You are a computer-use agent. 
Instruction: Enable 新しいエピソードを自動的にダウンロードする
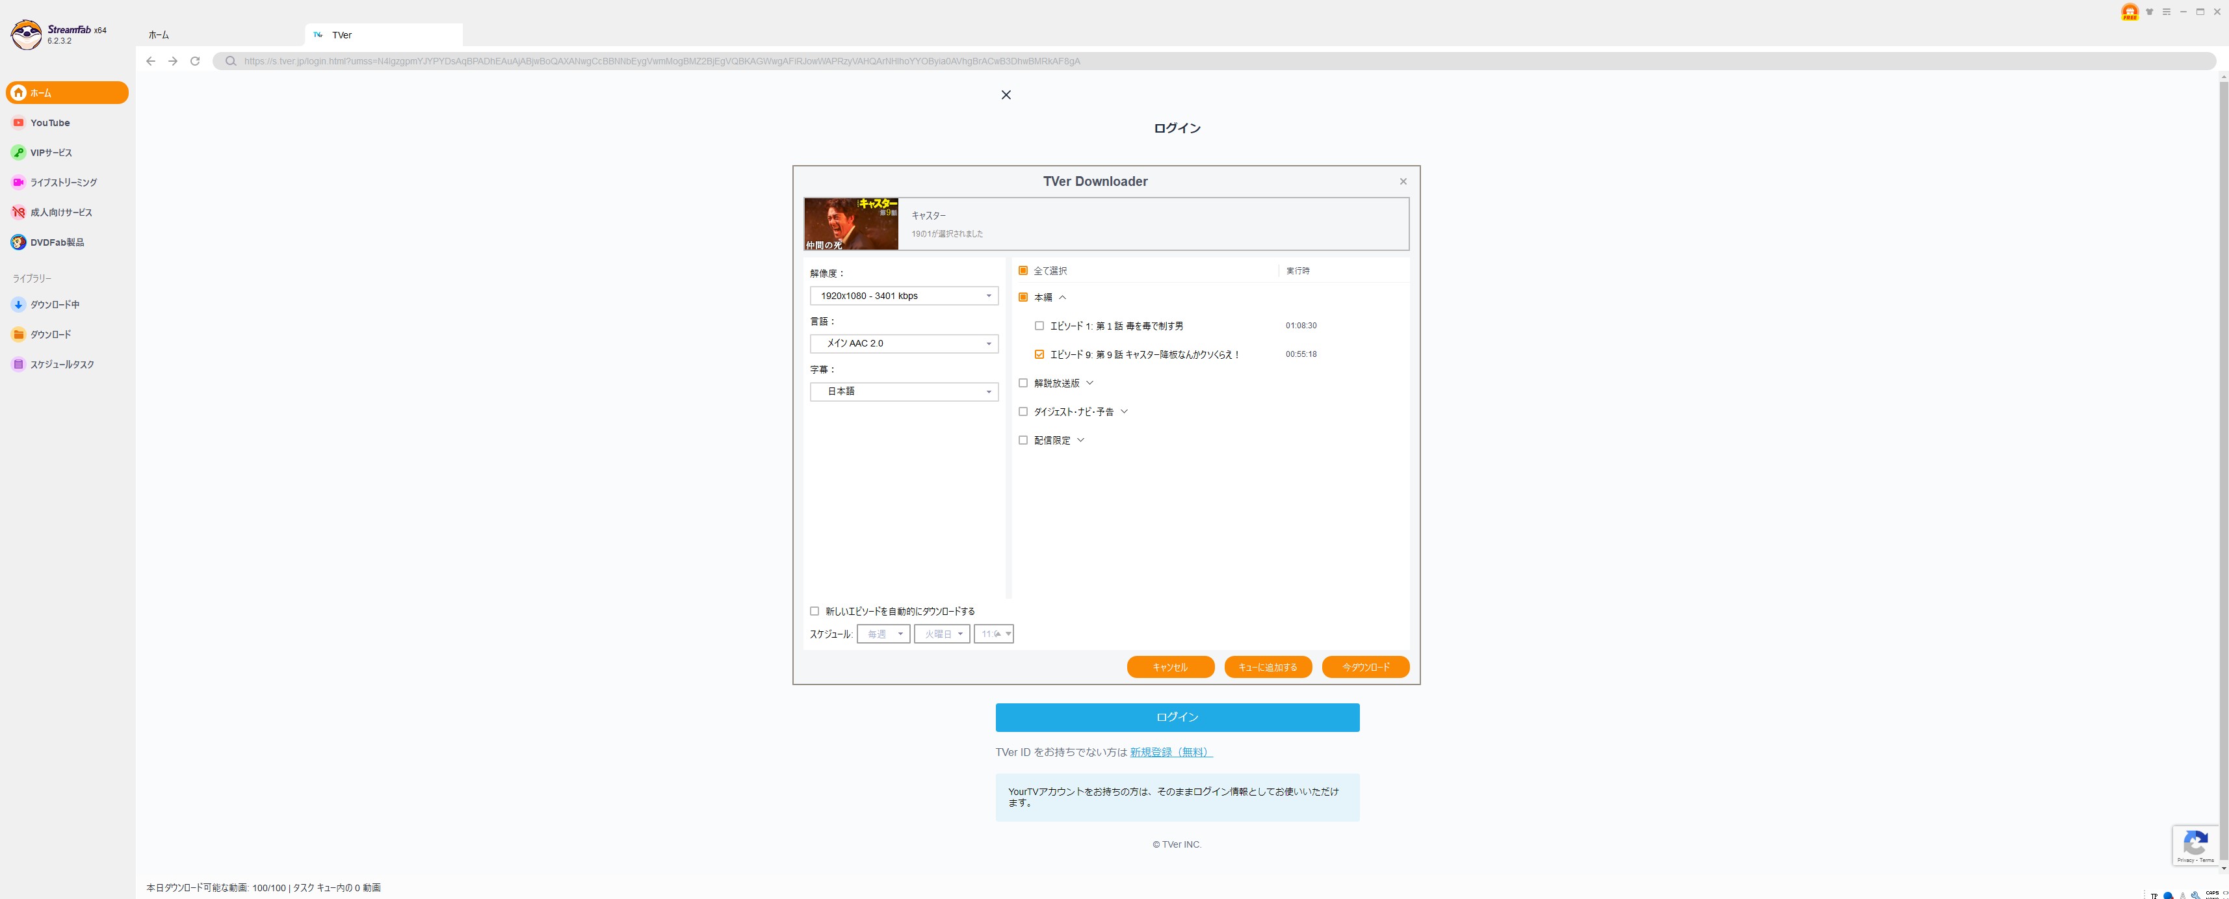tap(815, 612)
